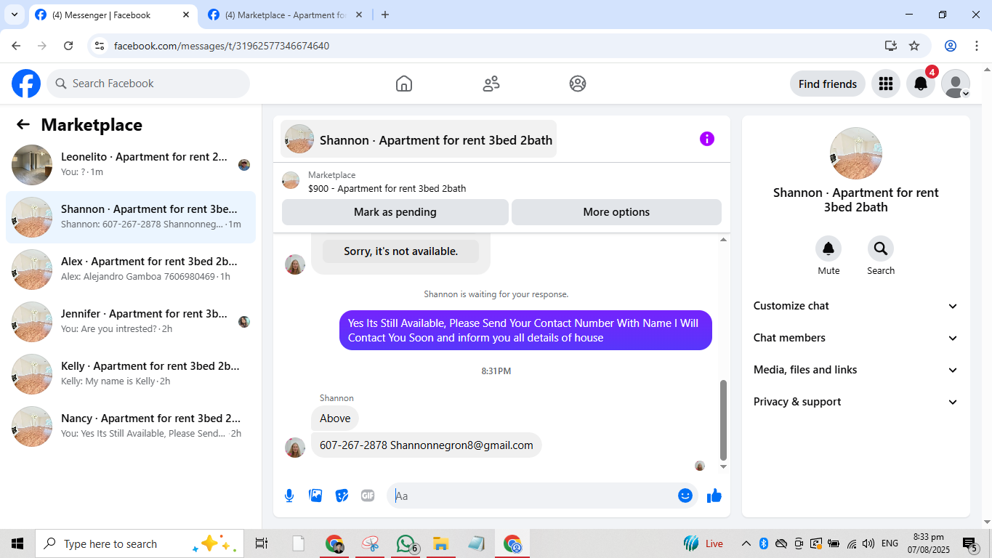Show hidden system tray icons

point(746,543)
